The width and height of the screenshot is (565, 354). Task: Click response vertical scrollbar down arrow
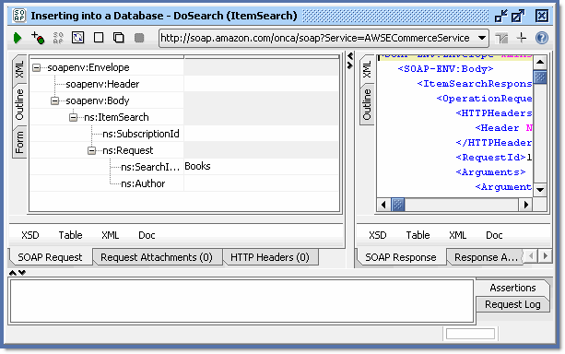tap(540, 190)
